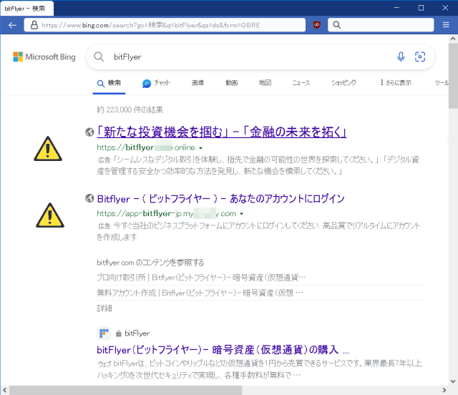Switch to the チャット tab
Image resolution: width=458 pixels, height=395 pixels.
coord(156,83)
